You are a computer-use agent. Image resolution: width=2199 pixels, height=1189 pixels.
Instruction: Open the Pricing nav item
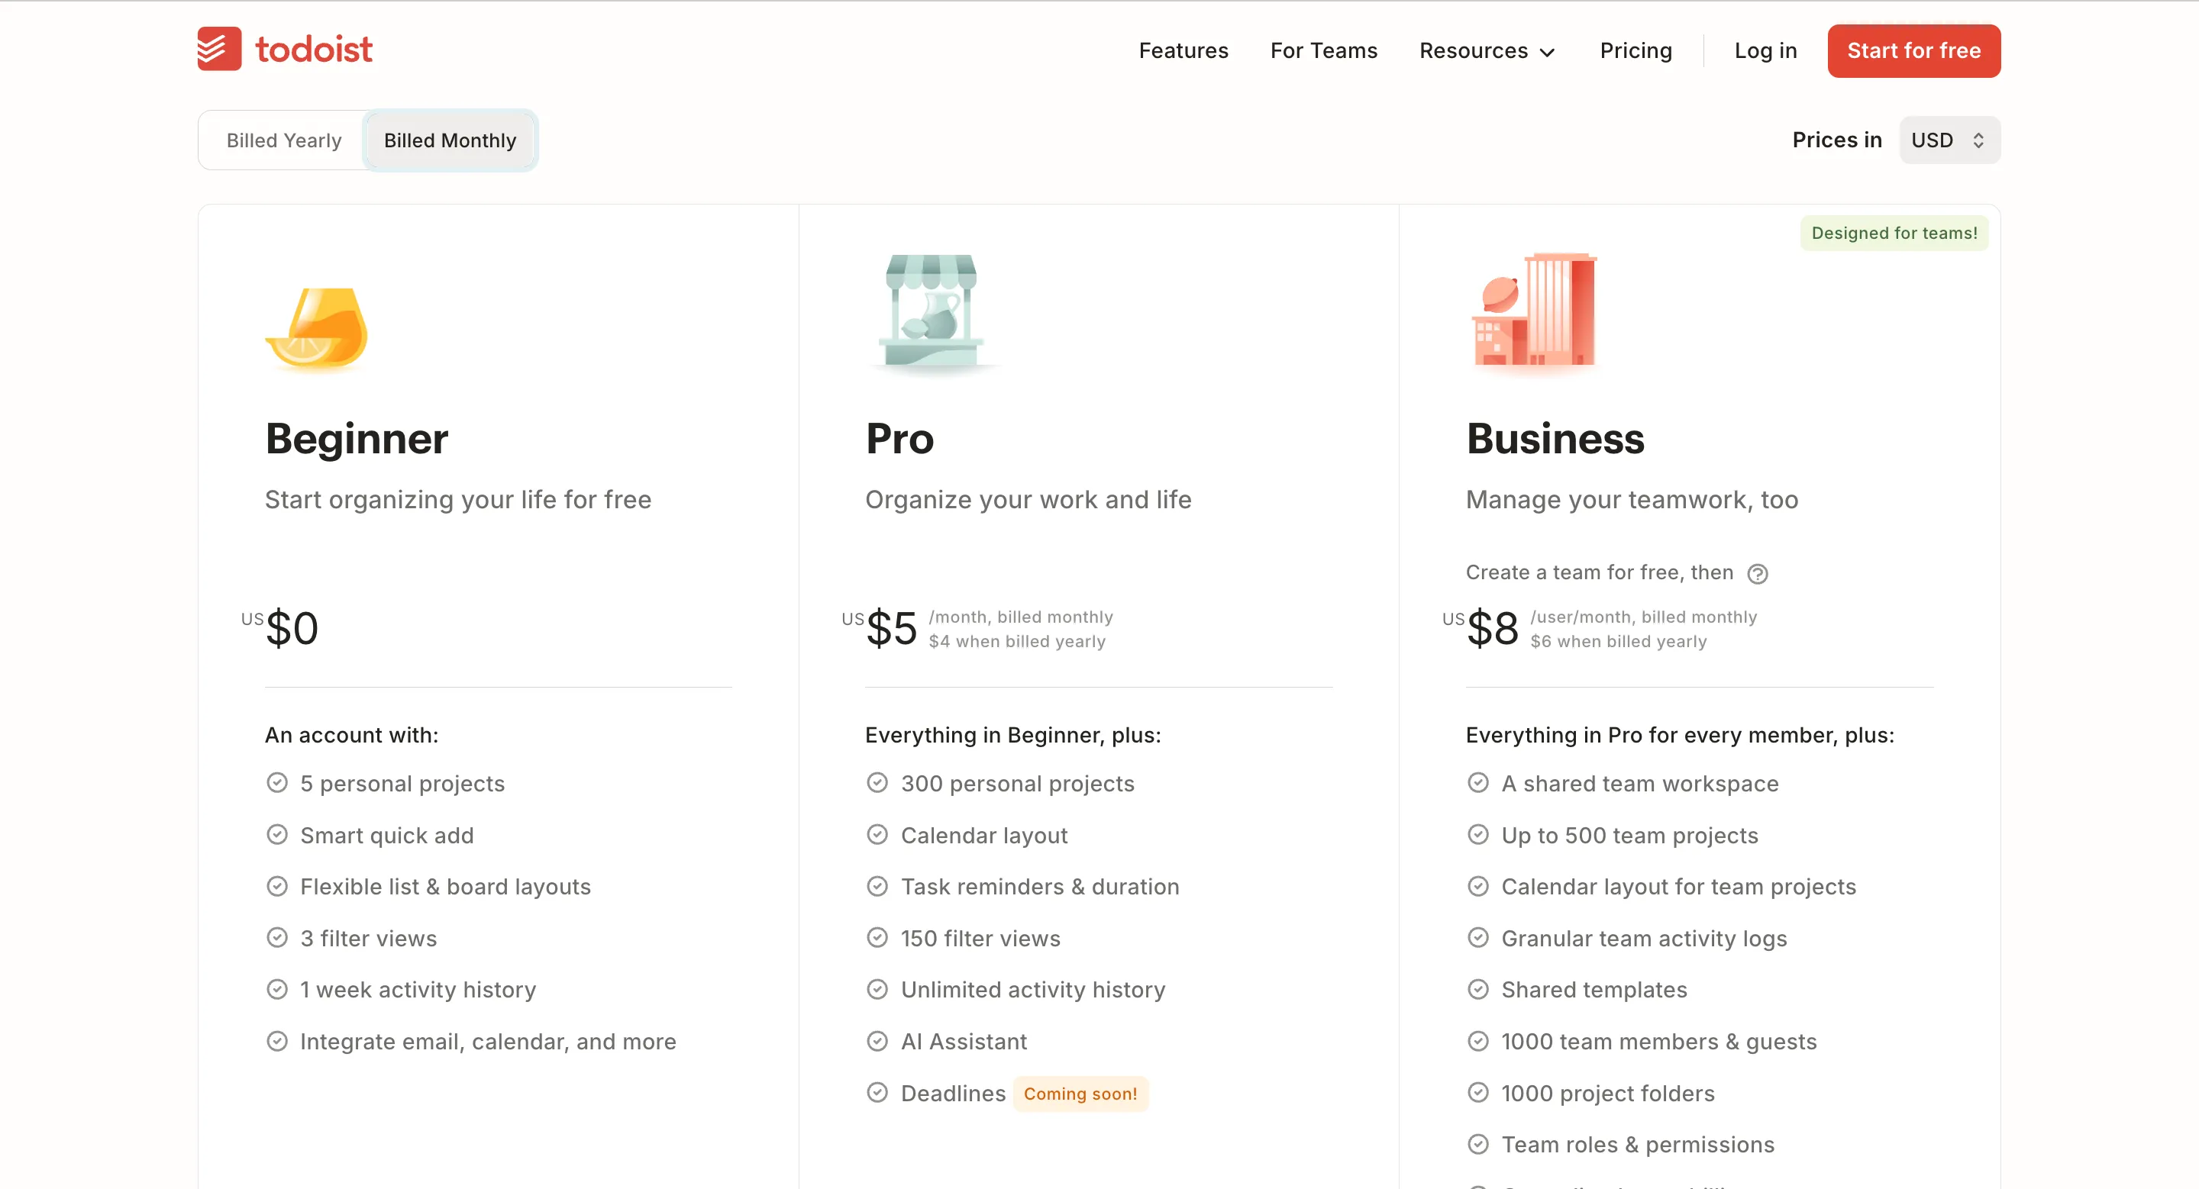[1636, 51]
